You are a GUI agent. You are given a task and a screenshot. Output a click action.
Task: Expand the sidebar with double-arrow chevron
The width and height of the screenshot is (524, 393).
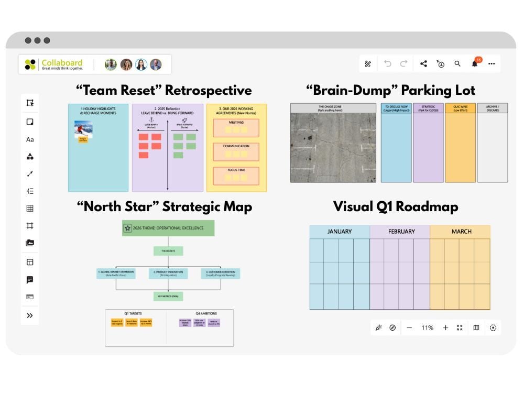tap(30, 315)
